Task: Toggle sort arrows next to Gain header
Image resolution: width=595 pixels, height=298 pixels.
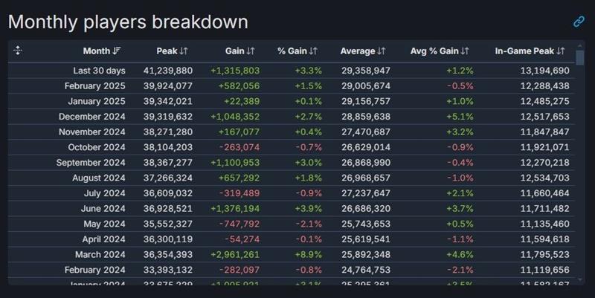Action: tap(251, 51)
